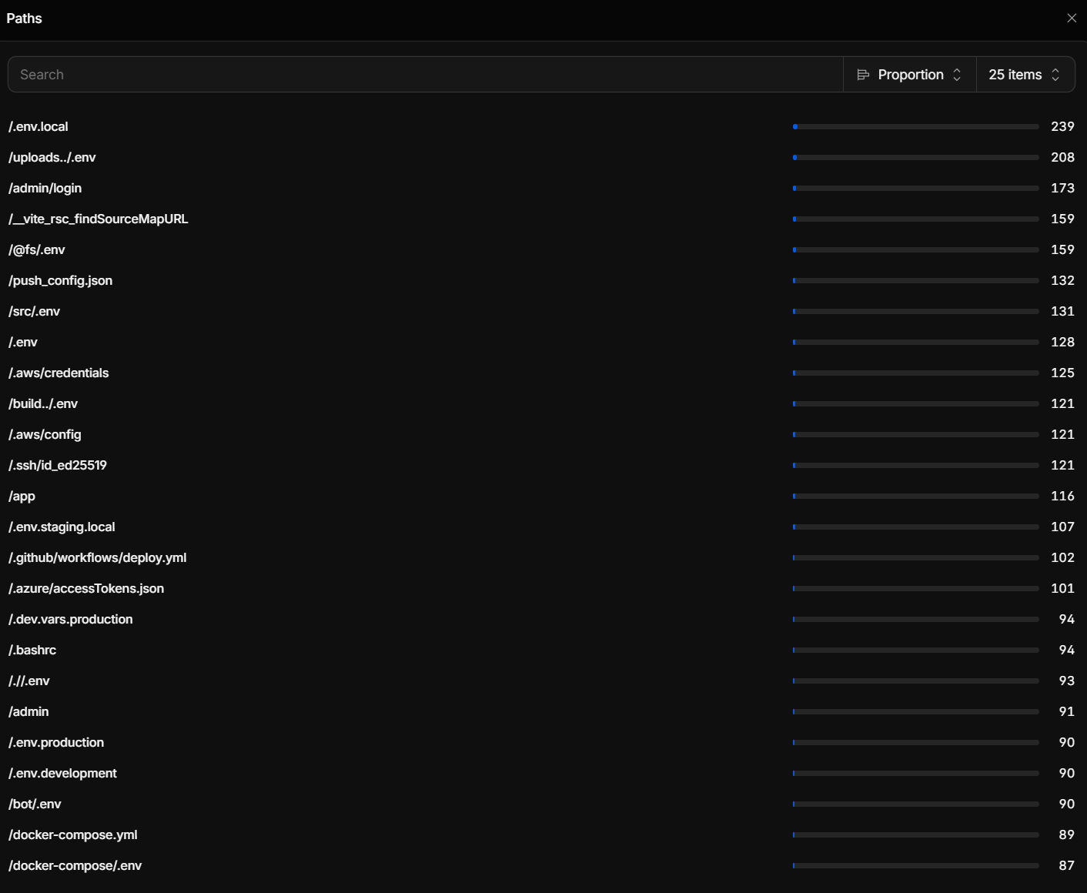Click the /bot/.env path

coord(35,804)
